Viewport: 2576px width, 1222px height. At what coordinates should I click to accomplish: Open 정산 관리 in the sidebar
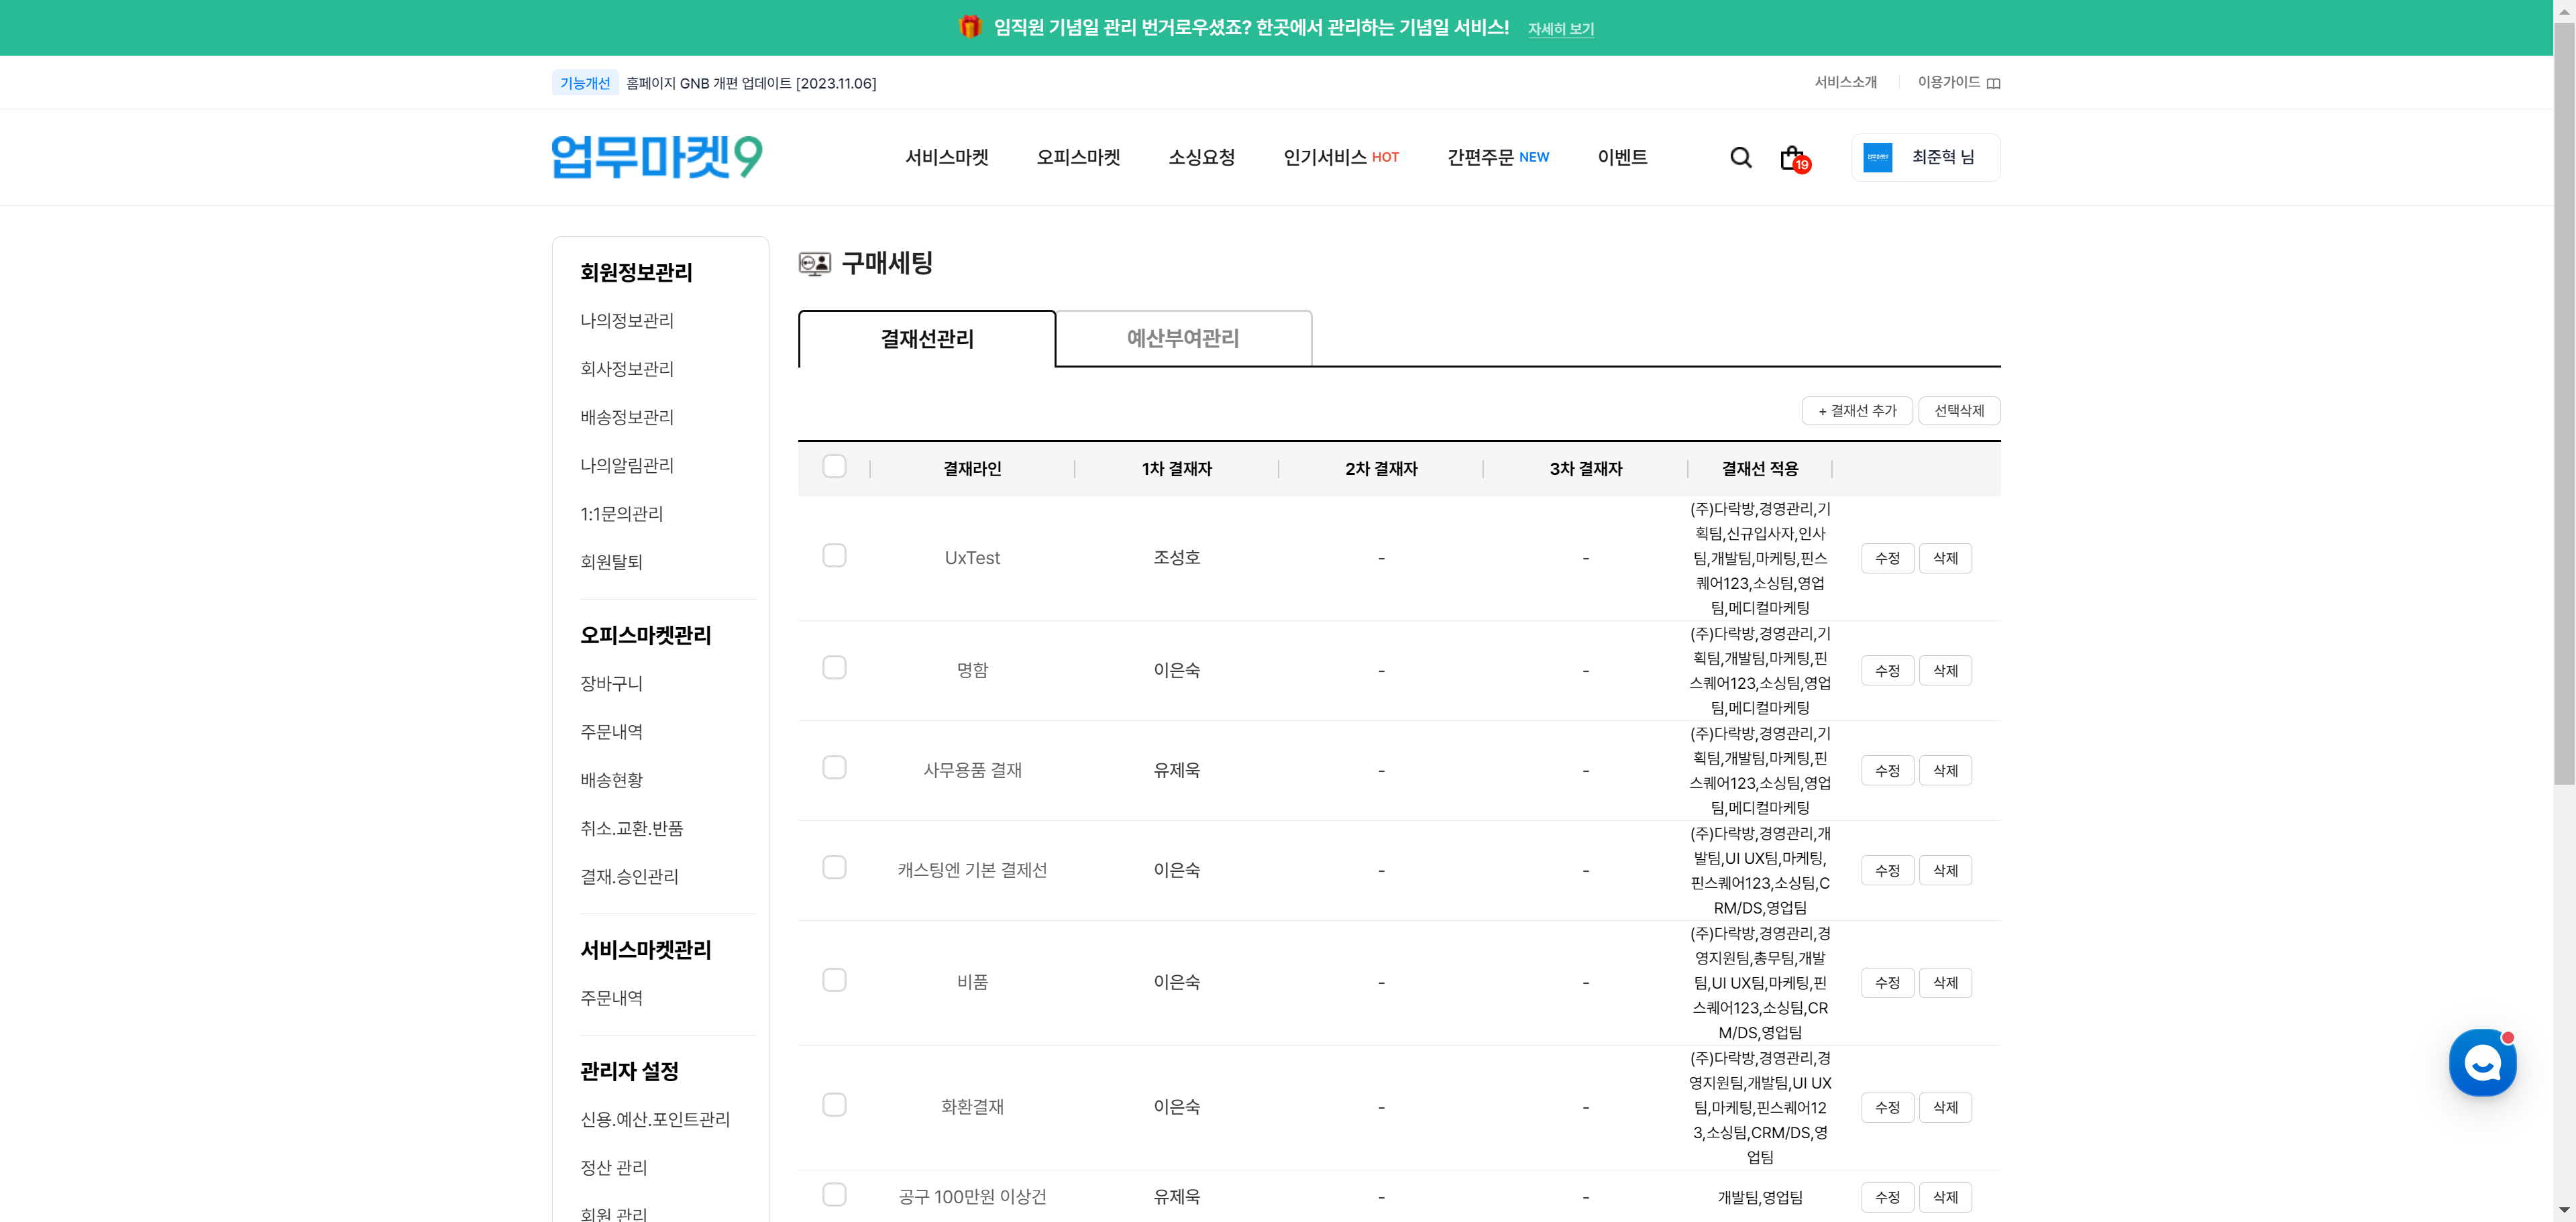click(x=613, y=1167)
